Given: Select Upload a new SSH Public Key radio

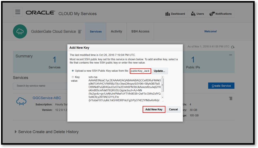Looking at the screenshot, I should (73, 71).
